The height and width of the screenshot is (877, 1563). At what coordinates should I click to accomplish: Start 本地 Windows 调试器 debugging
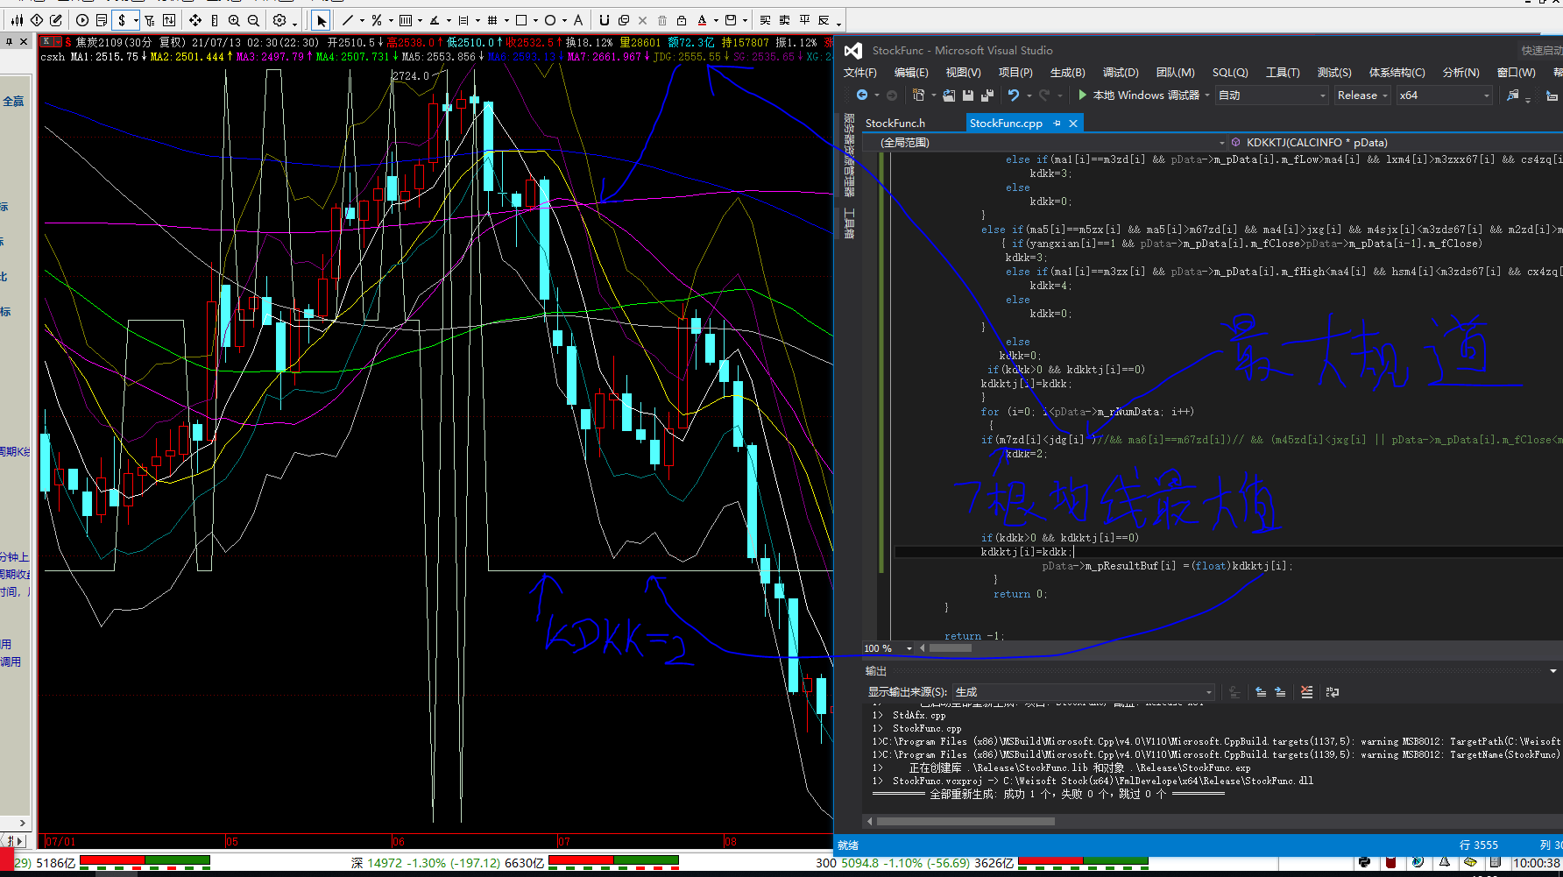pos(1138,95)
